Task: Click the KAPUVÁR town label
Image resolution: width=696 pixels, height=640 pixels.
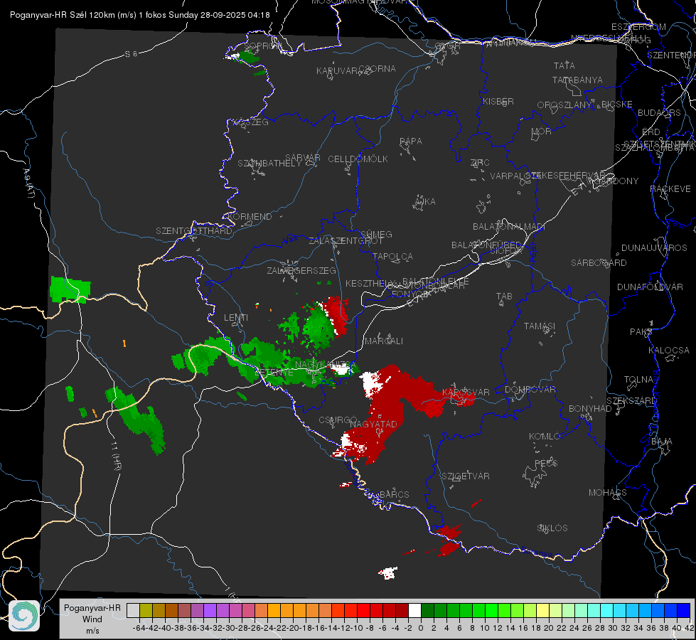Action: [338, 71]
